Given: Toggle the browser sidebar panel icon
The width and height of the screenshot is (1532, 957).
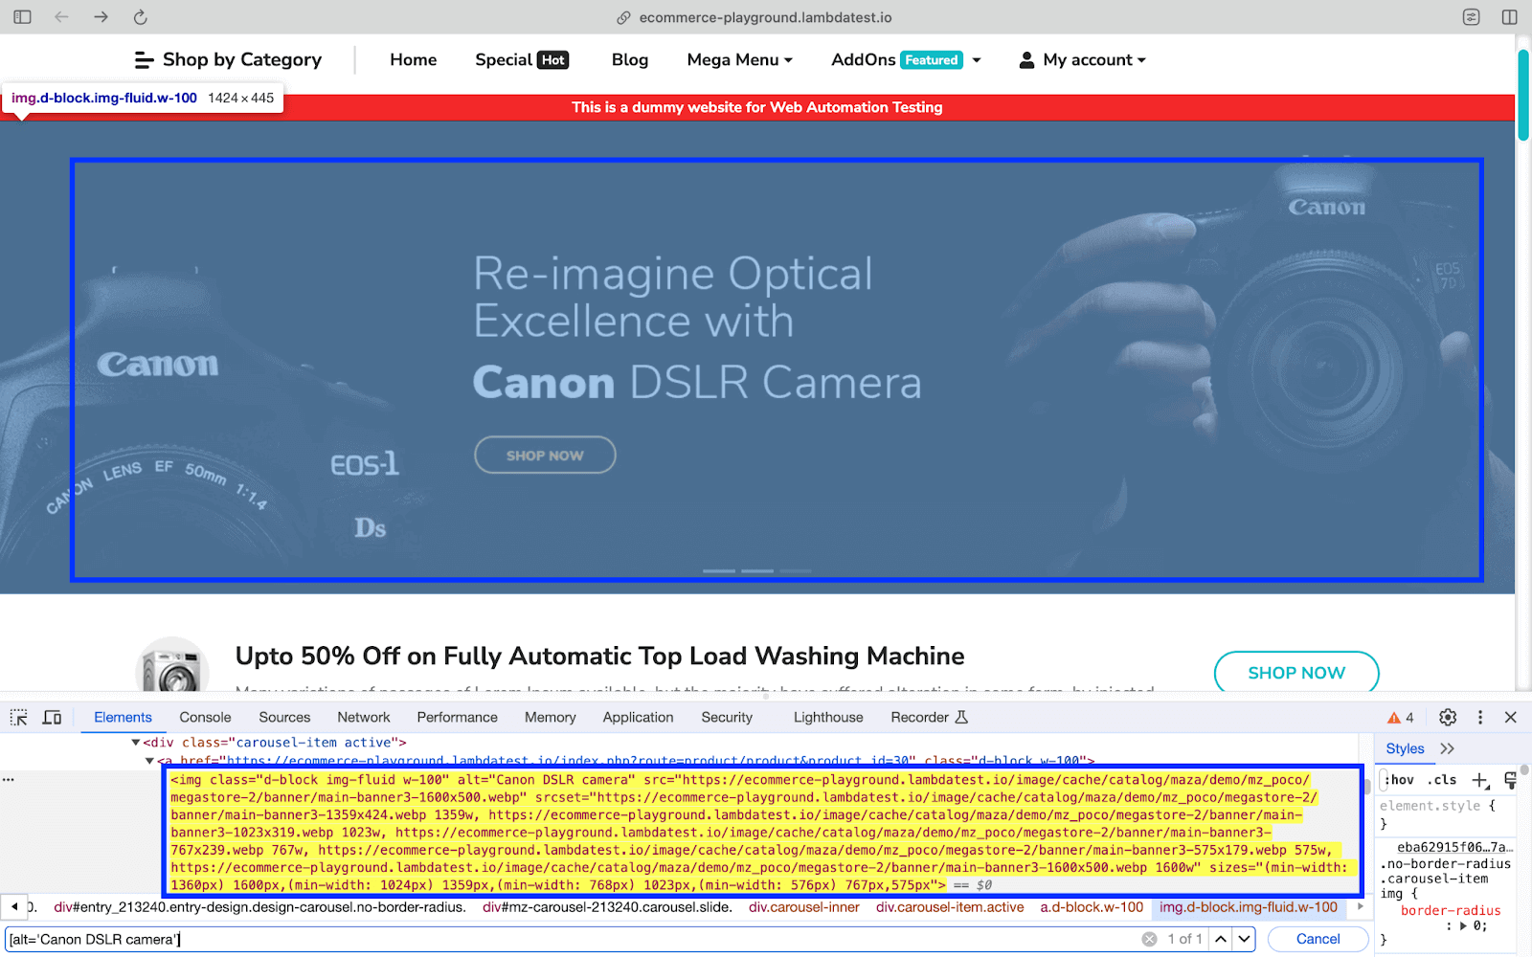Looking at the screenshot, I should 23,17.
